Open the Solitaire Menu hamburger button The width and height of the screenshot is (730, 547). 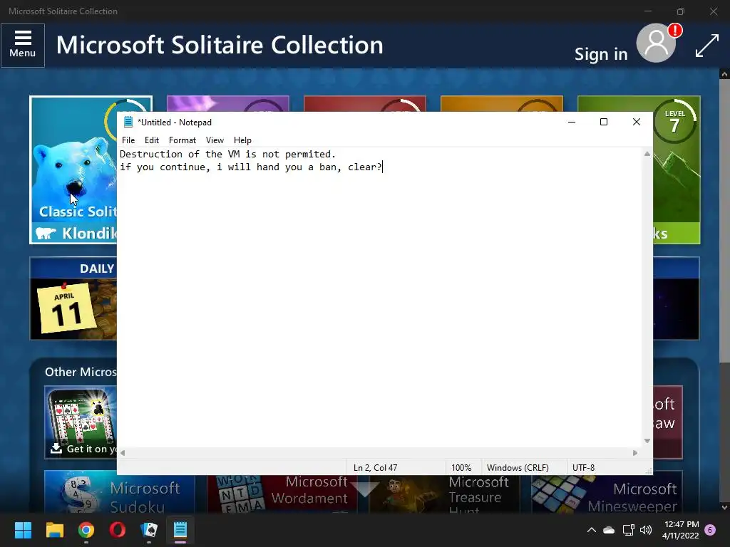(x=22, y=45)
